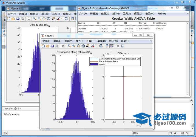This screenshot has width=196, height=137.
Task: Click the Brush/Select Data tool in Figure 3
Action: (x=92, y=46)
